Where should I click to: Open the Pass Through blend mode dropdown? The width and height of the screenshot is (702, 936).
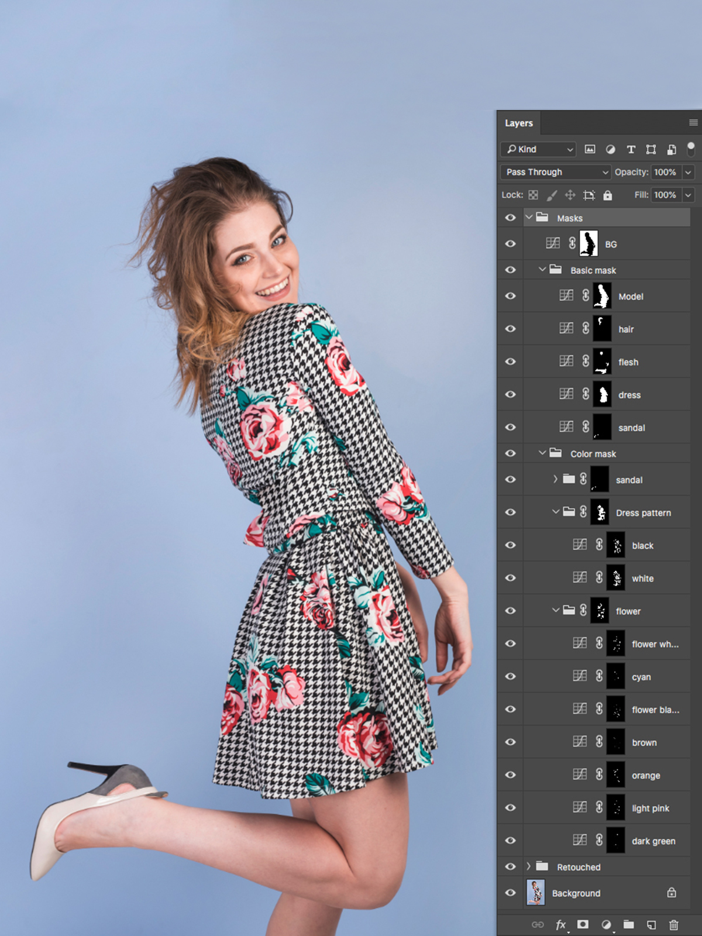click(x=557, y=172)
